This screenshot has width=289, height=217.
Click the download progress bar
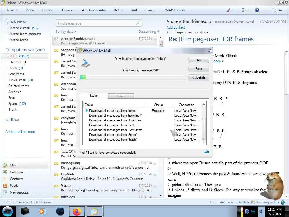[132, 77]
